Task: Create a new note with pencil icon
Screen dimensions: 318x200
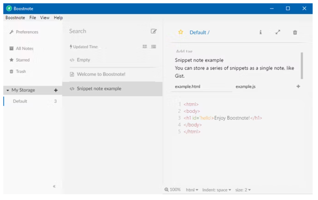Action: (x=153, y=31)
